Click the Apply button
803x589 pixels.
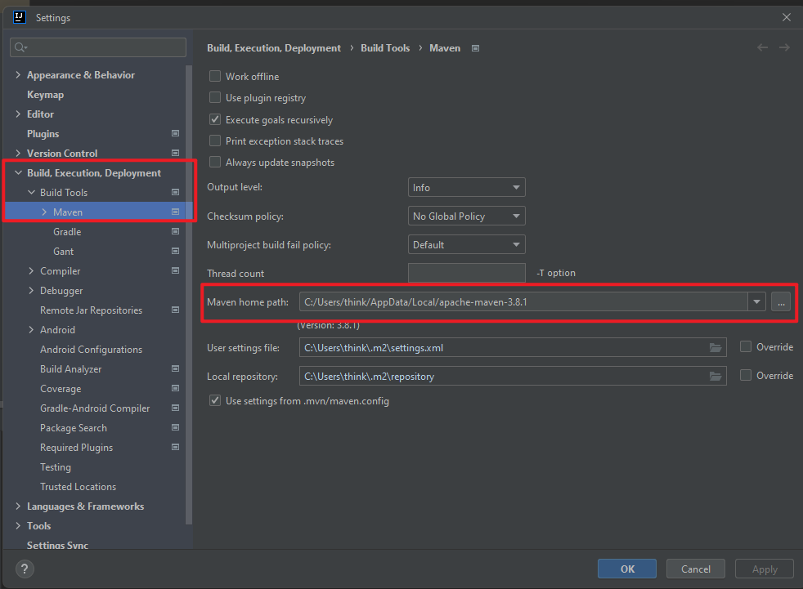(765, 569)
